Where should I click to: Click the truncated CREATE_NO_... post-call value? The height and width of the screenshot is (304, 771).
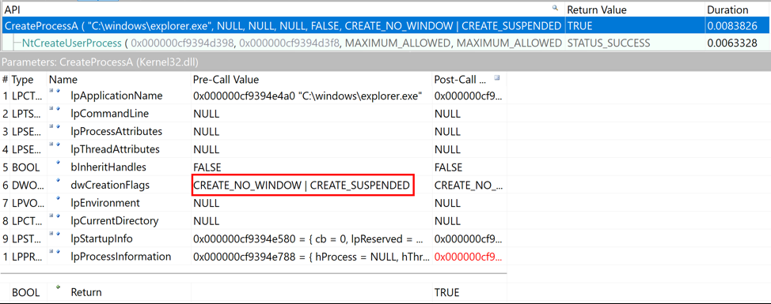469,186
